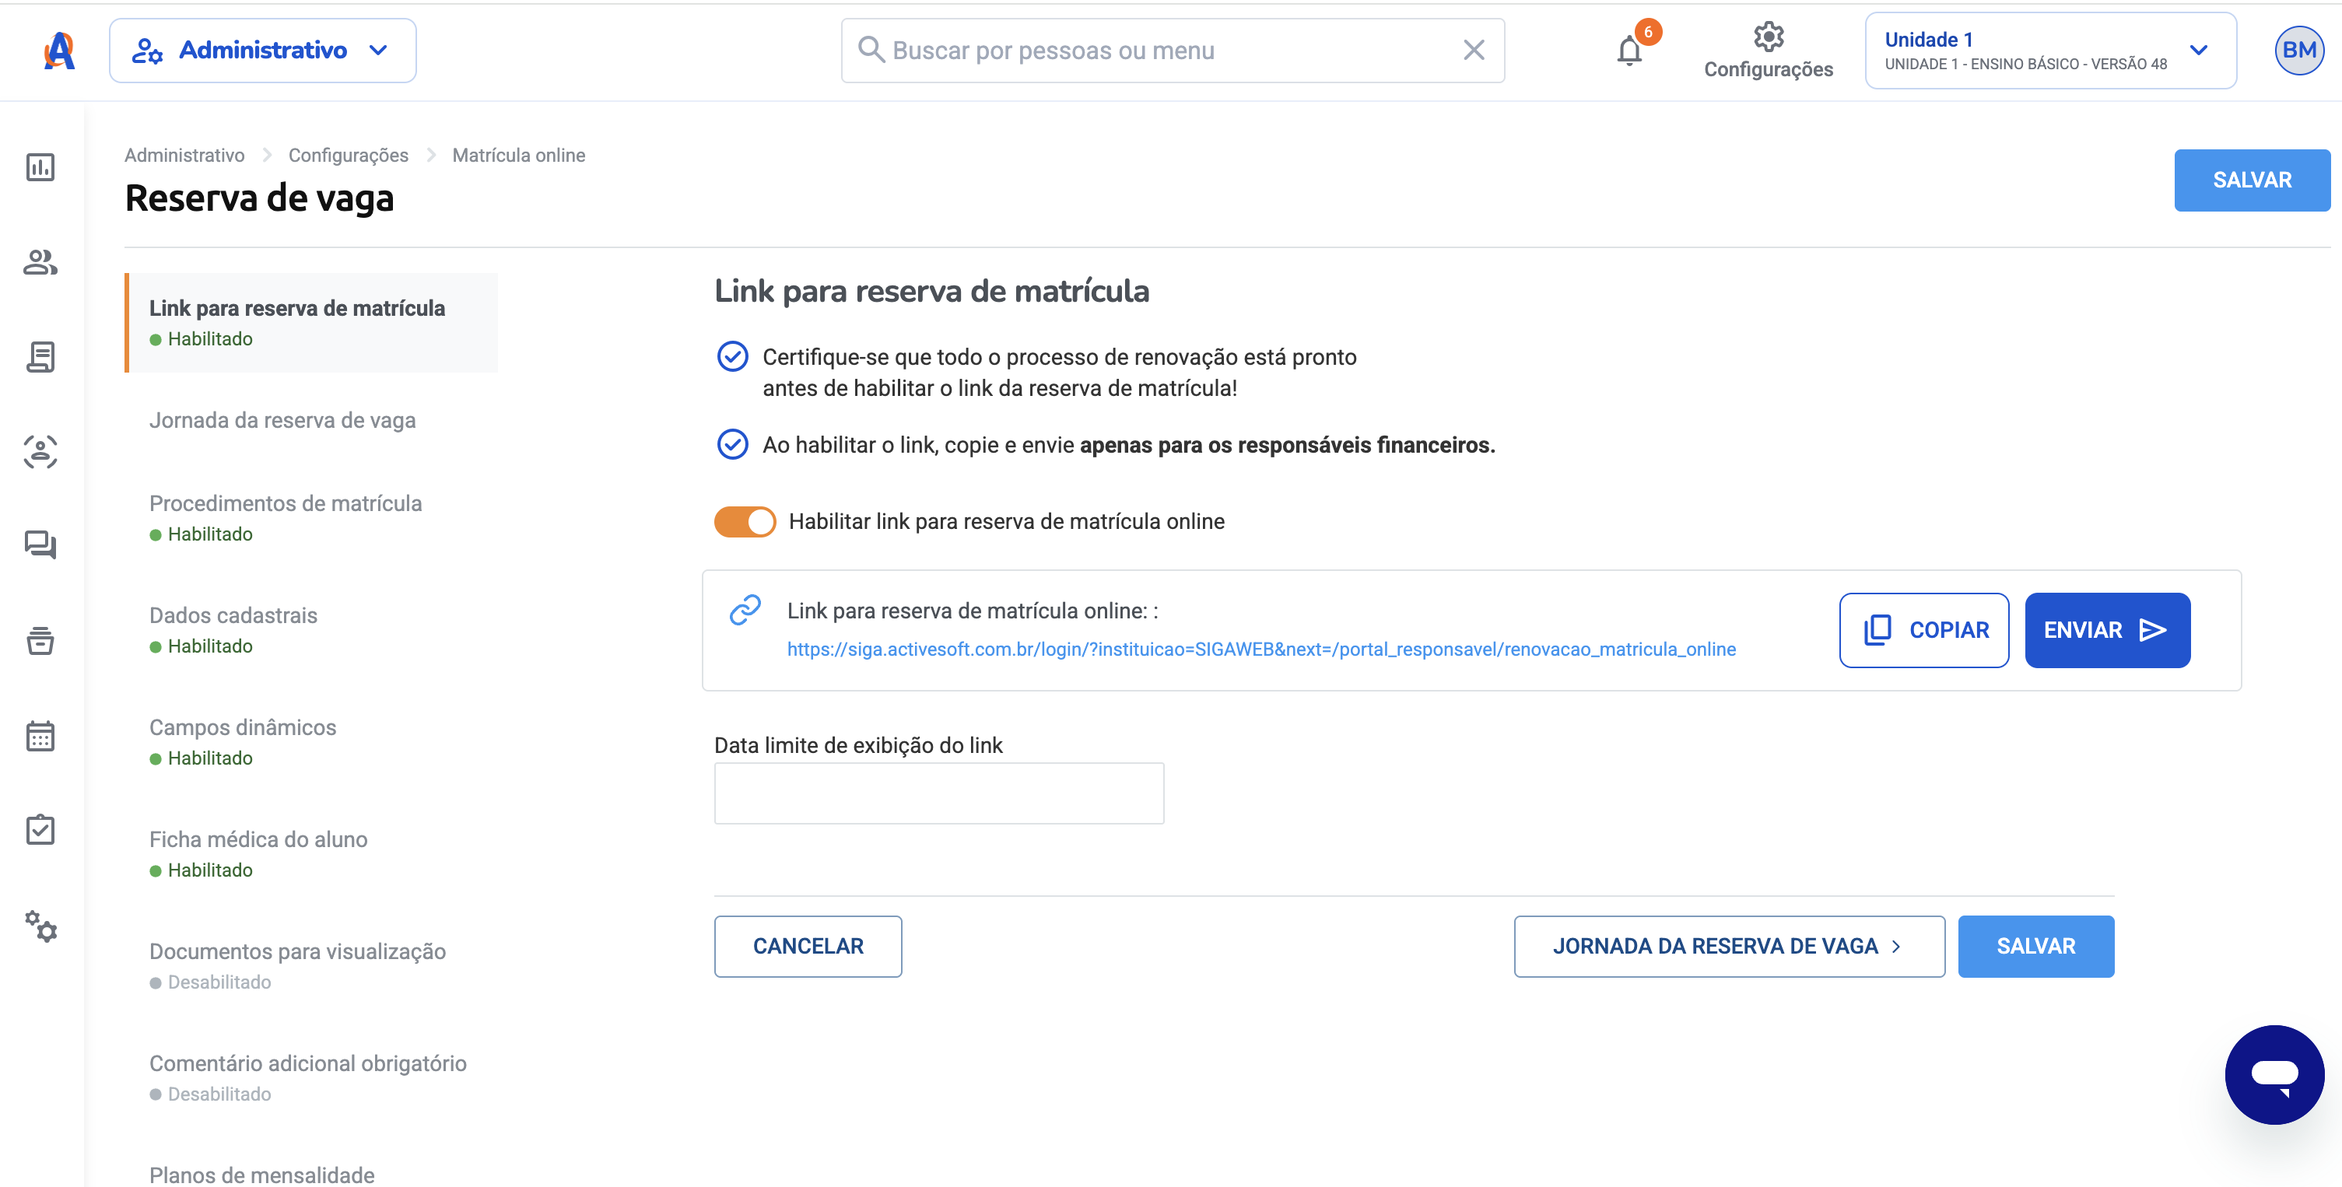The width and height of the screenshot is (2342, 1187).
Task: Open the chat messages sidebar icon
Action: click(40, 545)
